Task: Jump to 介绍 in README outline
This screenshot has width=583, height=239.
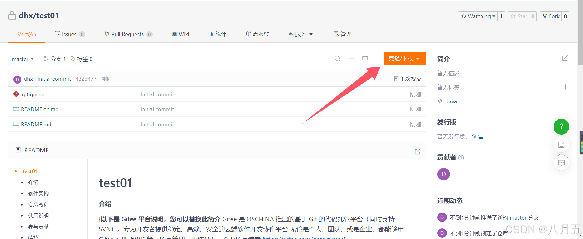Action: pyautogui.click(x=33, y=183)
